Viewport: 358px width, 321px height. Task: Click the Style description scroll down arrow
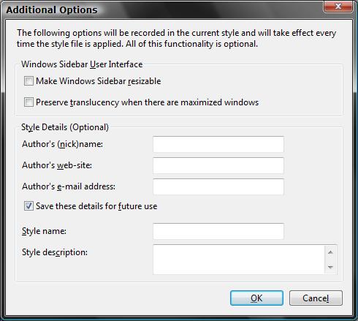330,267
